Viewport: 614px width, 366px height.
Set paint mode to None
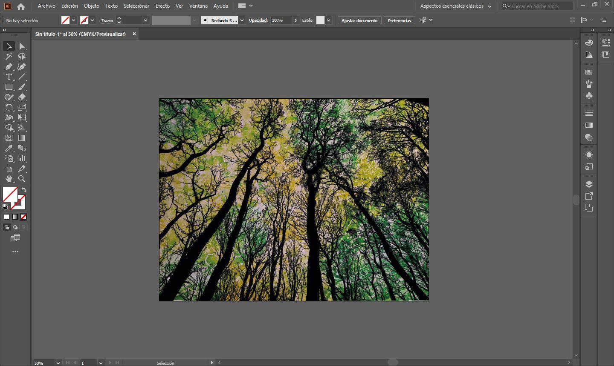pyautogui.click(x=24, y=217)
